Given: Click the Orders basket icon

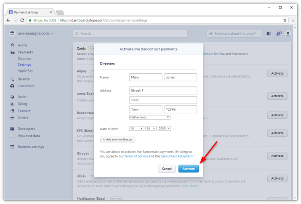Looking at the screenshot, I should click(x=12, y=118).
